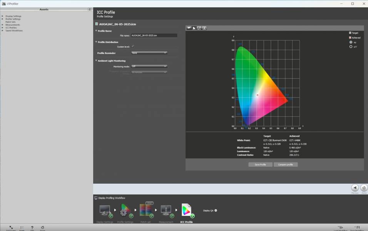
Task: Select the u'v' radio button
Action: click(x=351, y=47)
